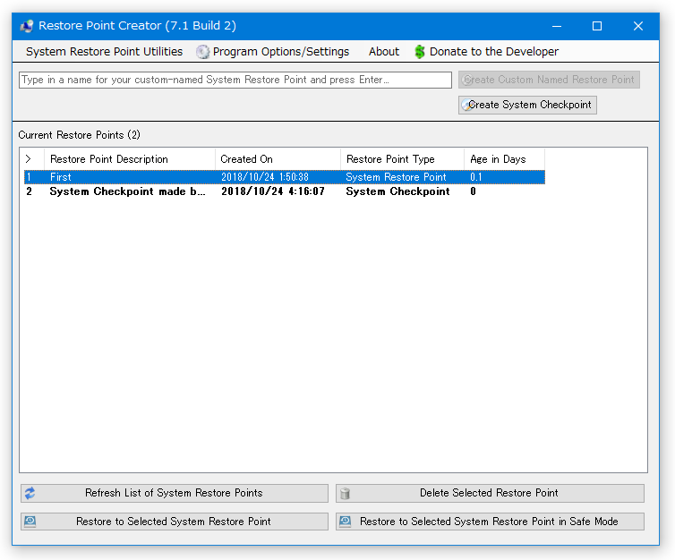Maximize the Restore Point Creator window
The height and width of the screenshot is (560, 675).
point(597,26)
